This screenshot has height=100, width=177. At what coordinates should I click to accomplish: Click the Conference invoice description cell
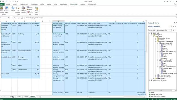coord(98,94)
